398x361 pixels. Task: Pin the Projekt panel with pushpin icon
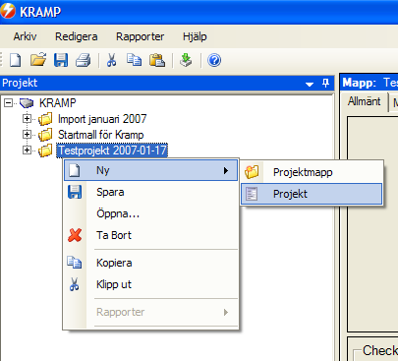[x=325, y=83]
